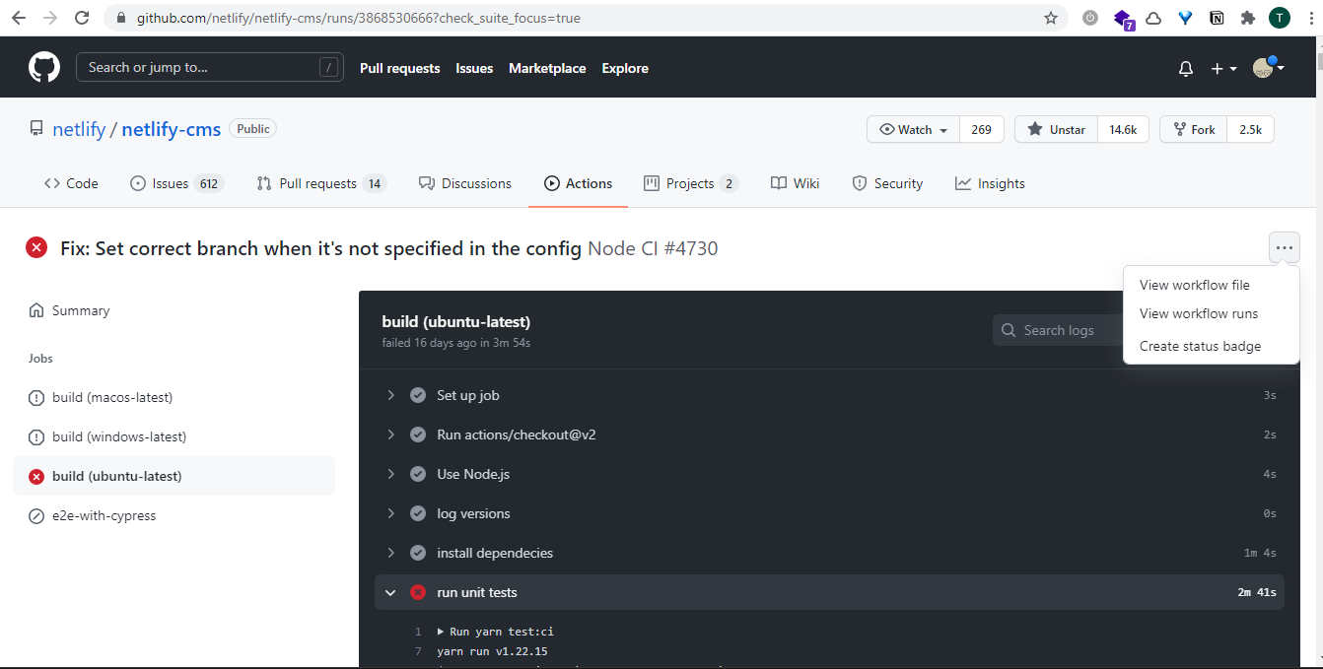1323x669 pixels.
Task: Click the browser forward arrow
Action: click(50, 18)
